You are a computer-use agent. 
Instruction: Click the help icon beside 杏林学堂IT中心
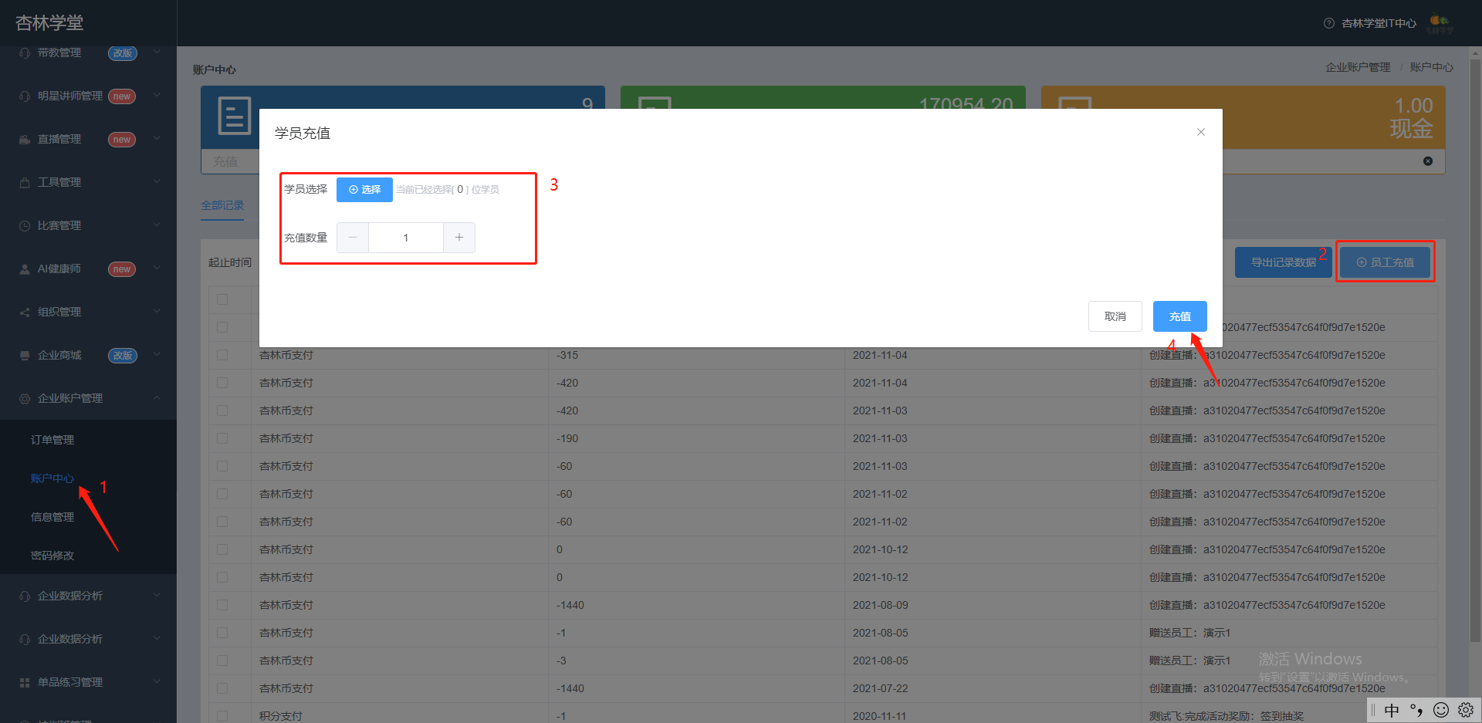pos(1329,23)
